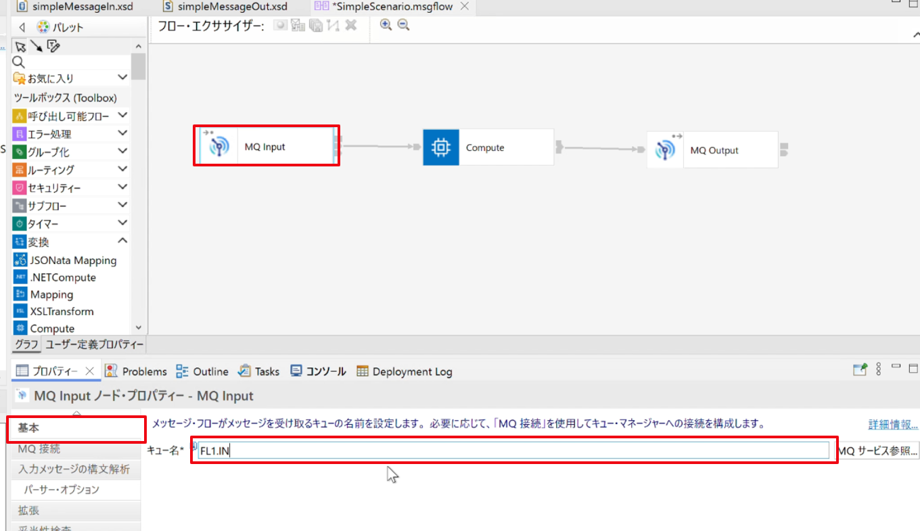
Task: Expand the 呼び出し可能フロー drawer
Action: click(122, 116)
